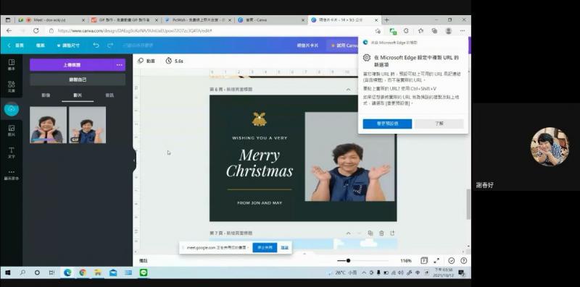580x287 pixels.
Task: Collapse the side panel with the arrow handle
Action: click(x=134, y=160)
